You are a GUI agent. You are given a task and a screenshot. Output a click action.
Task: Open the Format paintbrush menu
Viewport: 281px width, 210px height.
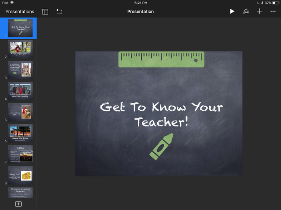(246, 12)
